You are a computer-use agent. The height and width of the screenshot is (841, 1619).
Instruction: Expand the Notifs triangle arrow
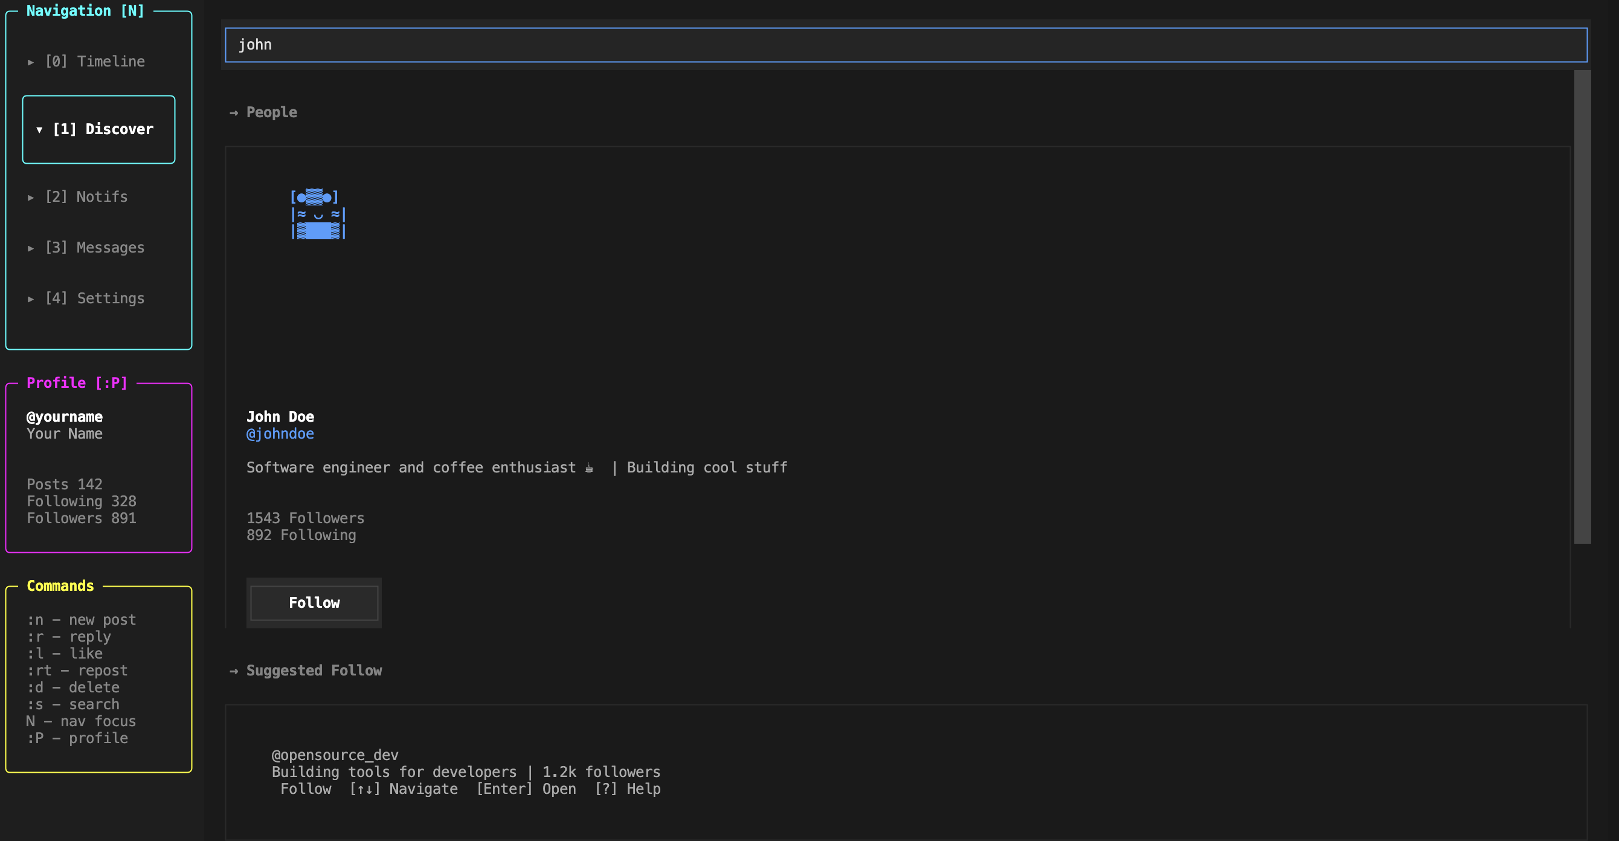tap(31, 198)
